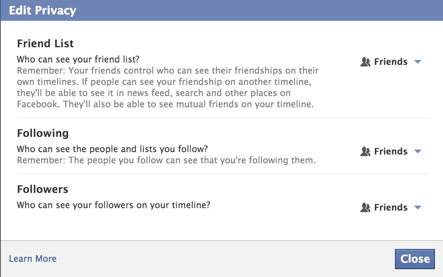Click the Edit Privacy title bar
The image size is (443, 277).
click(x=221, y=10)
